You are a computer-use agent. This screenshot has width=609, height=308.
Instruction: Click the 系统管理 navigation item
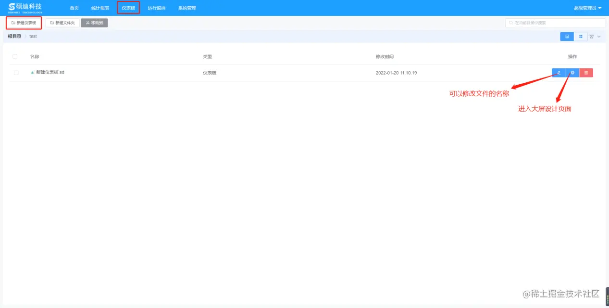coord(186,7)
